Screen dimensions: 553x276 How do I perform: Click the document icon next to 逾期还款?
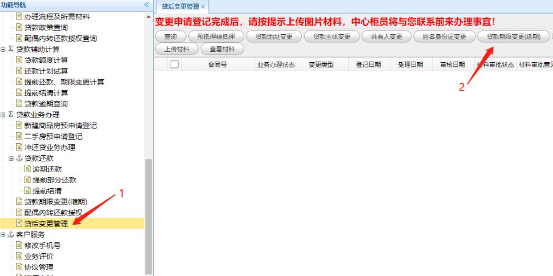[x=27, y=169]
